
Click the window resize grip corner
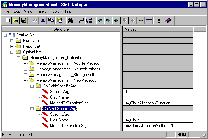[204, 135]
